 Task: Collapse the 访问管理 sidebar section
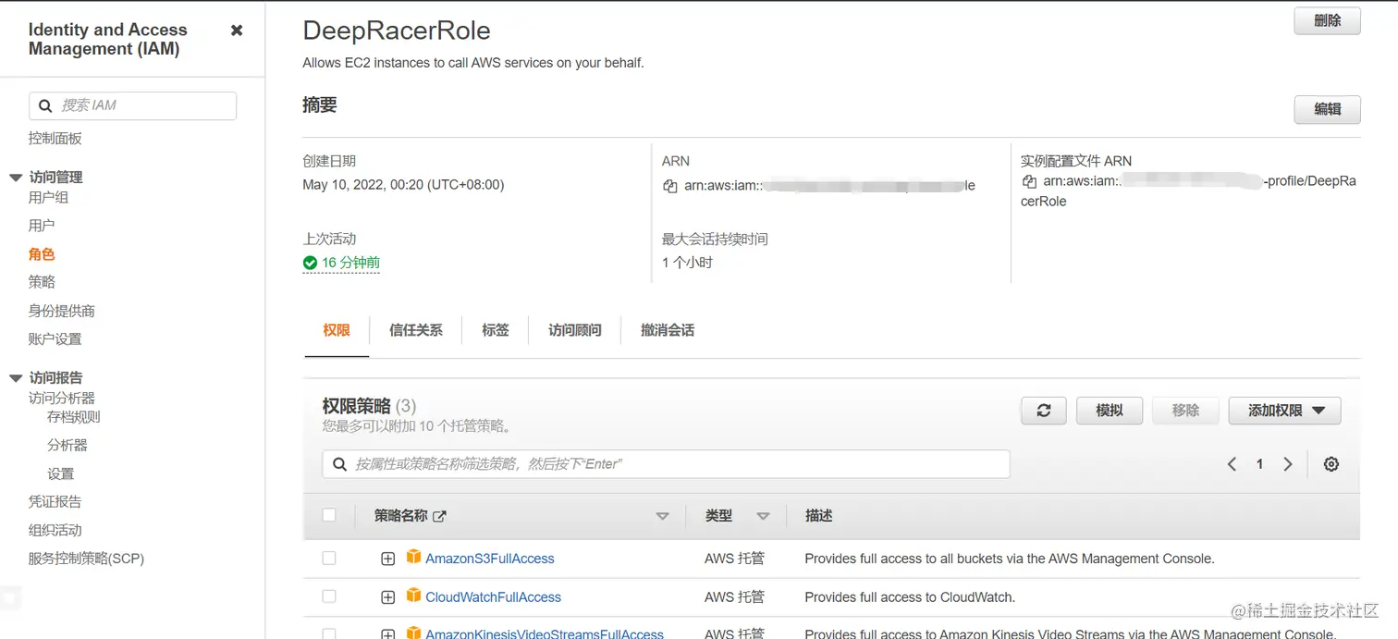(16, 178)
